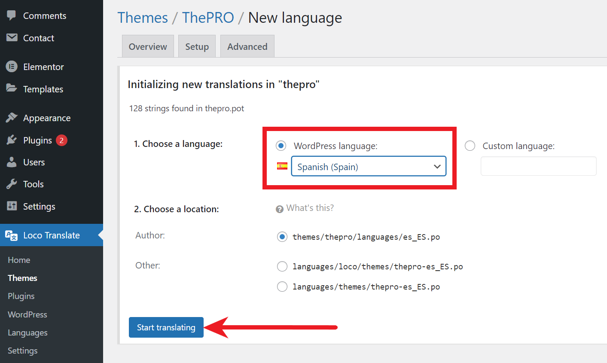Choose the languages/loco/themes/thepro-es_ES.po location
607x363 pixels.
(282, 267)
